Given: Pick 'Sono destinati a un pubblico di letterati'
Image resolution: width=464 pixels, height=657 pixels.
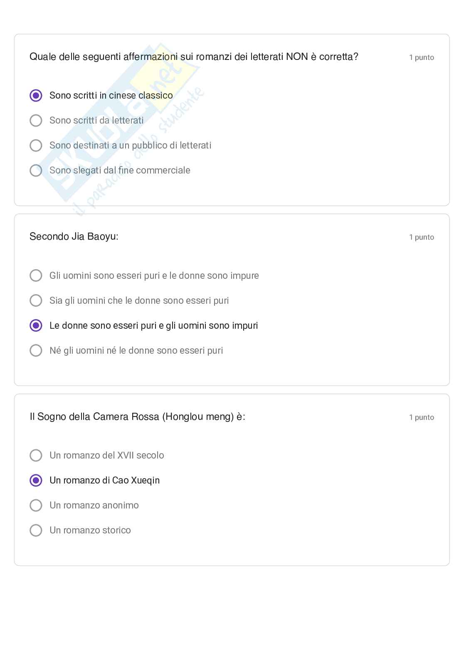Looking at the screenshot, I should pyautogui.click(x=36, y=145).
